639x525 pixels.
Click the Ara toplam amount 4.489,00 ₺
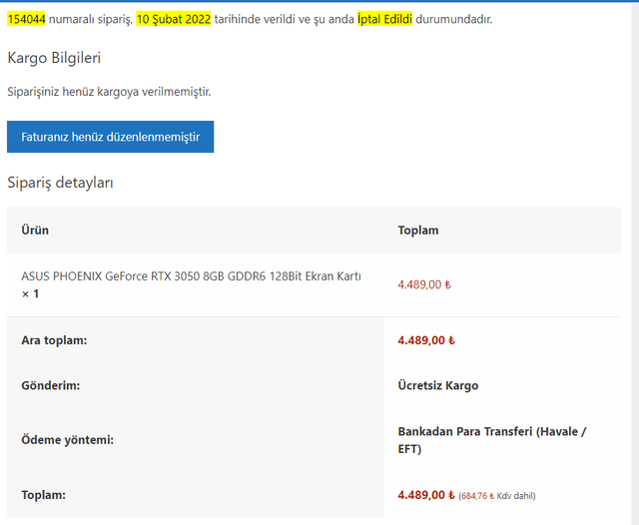[426, 340]
